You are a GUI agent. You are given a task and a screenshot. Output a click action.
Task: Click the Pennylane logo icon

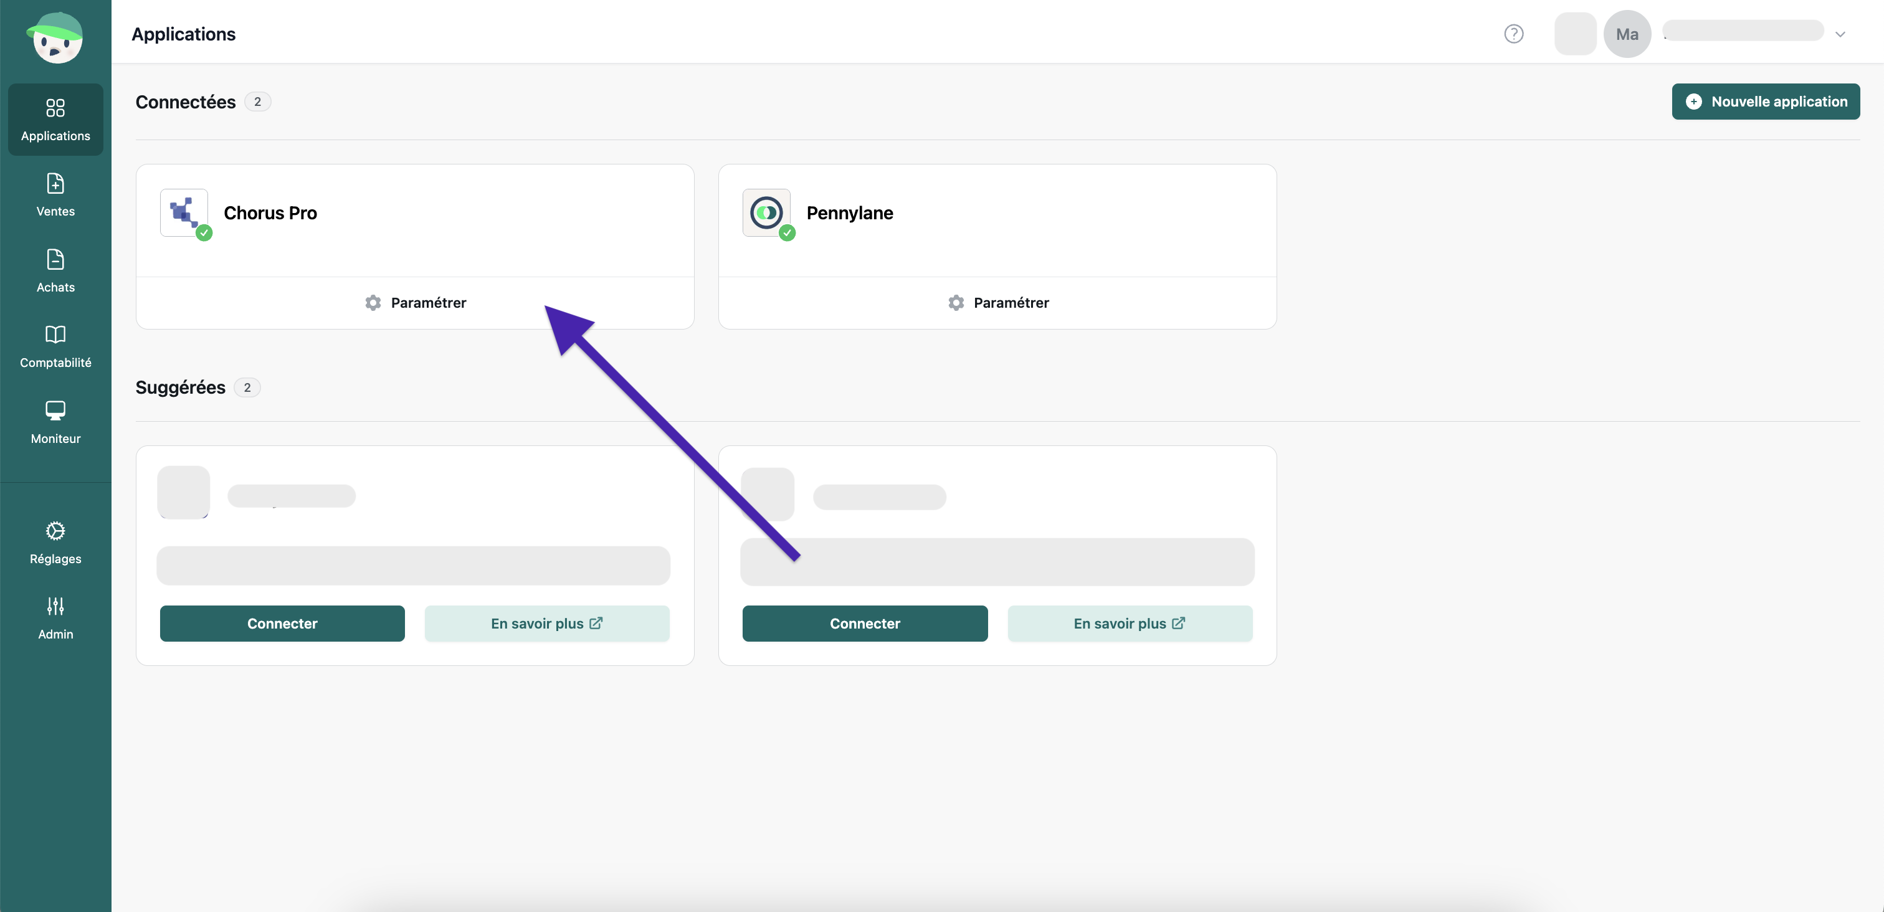coord(766,212)
